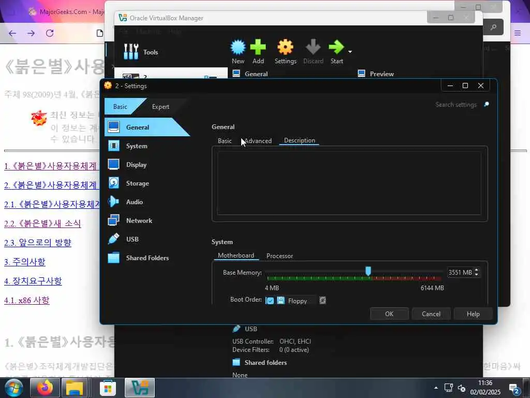
Task: Decrease Base Memory using the spinner down arrow
Action: [x=477, y=275]
